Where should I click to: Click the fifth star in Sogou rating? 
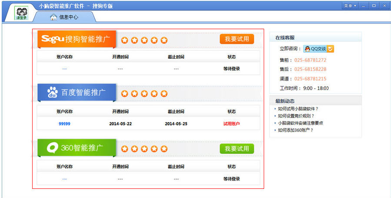[164, 40]
